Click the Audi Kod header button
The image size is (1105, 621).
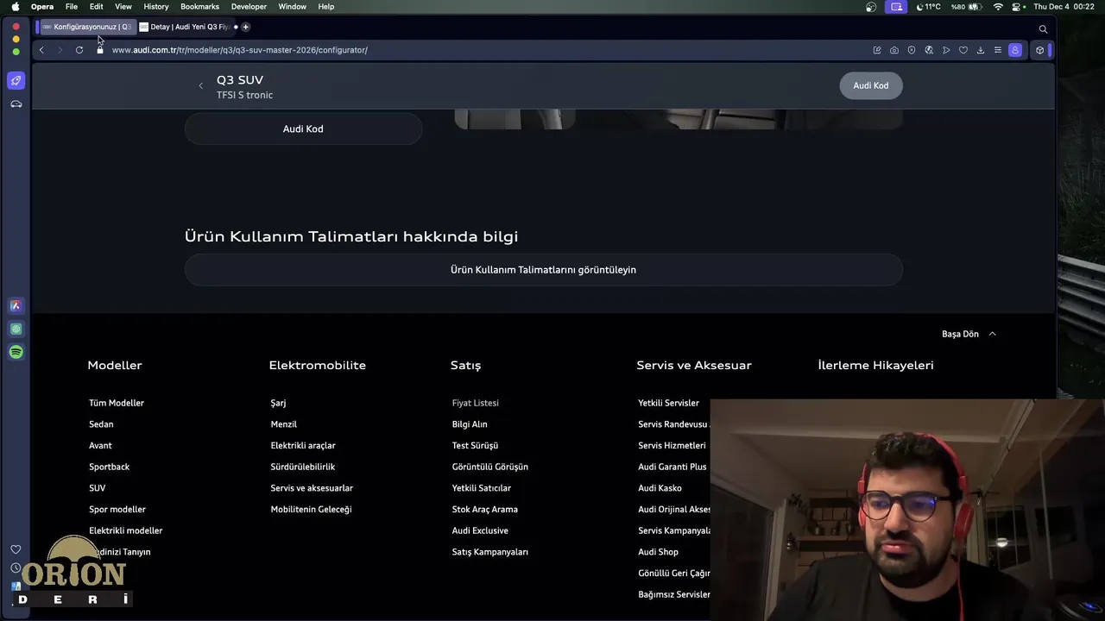871,85
